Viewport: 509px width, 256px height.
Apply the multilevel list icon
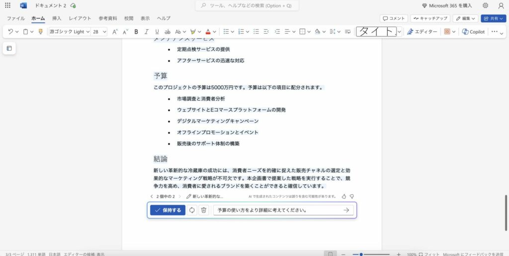click(256, 31)
